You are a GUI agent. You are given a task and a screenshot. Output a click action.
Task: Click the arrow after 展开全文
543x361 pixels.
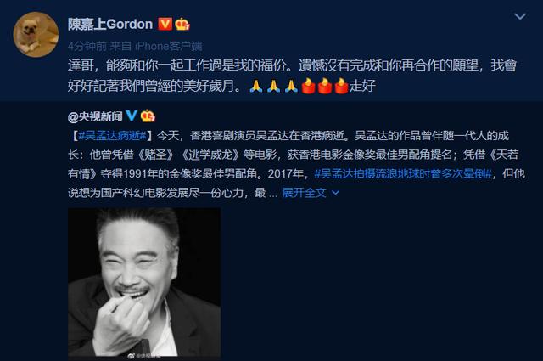click(336, 193)
